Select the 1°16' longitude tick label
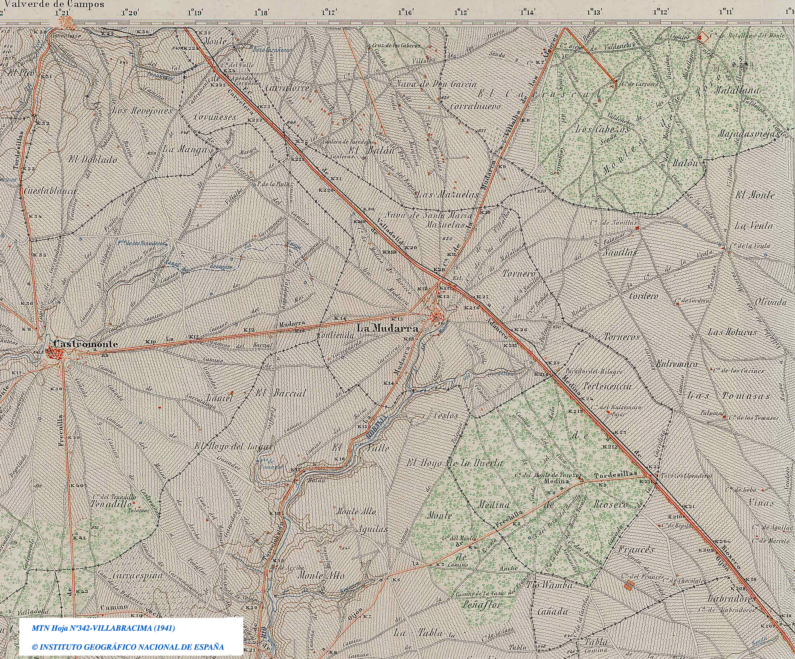The image size is (795, 659). 406,12
